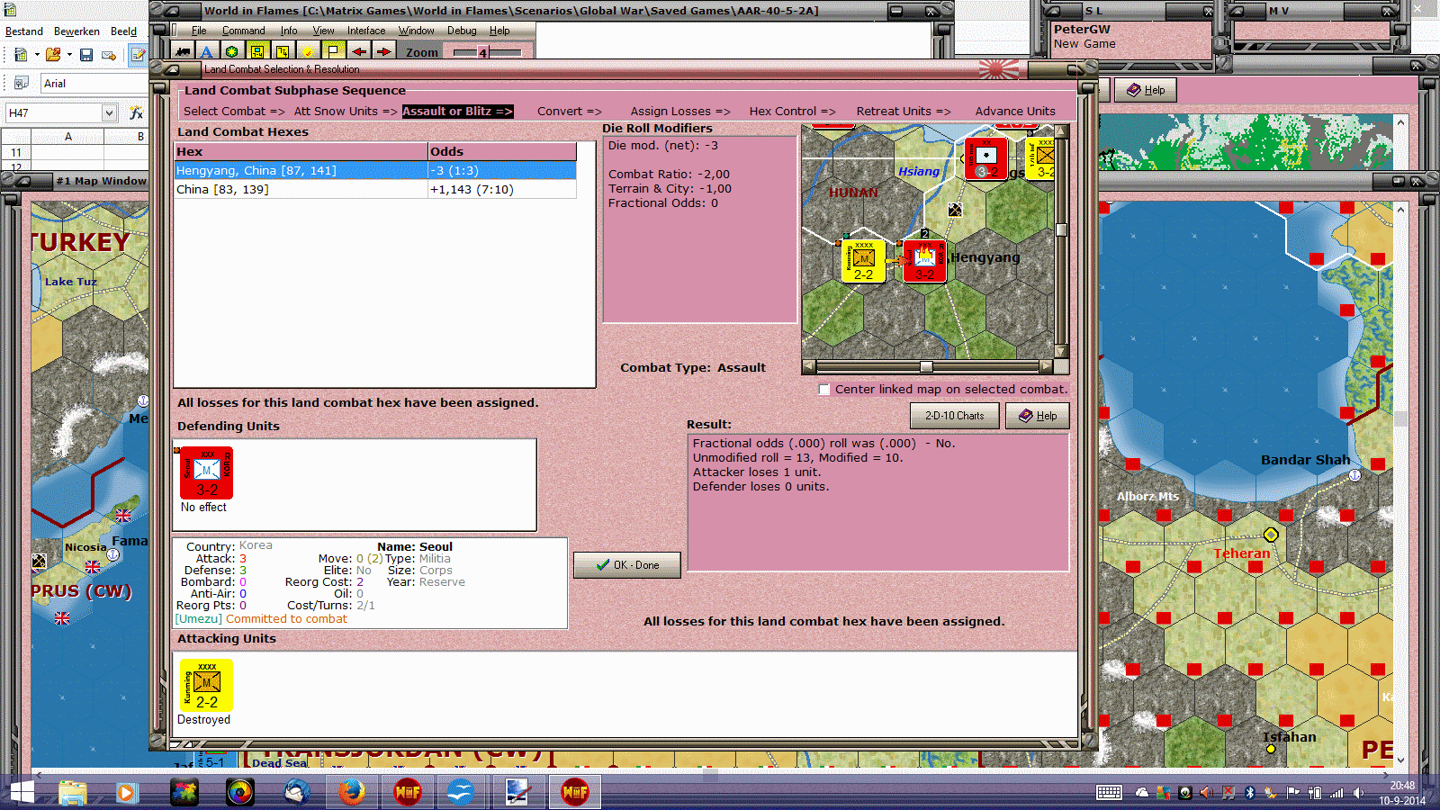Click the Hex column header
This screenshot has height=810, width=1440.
tap(301, 151)
